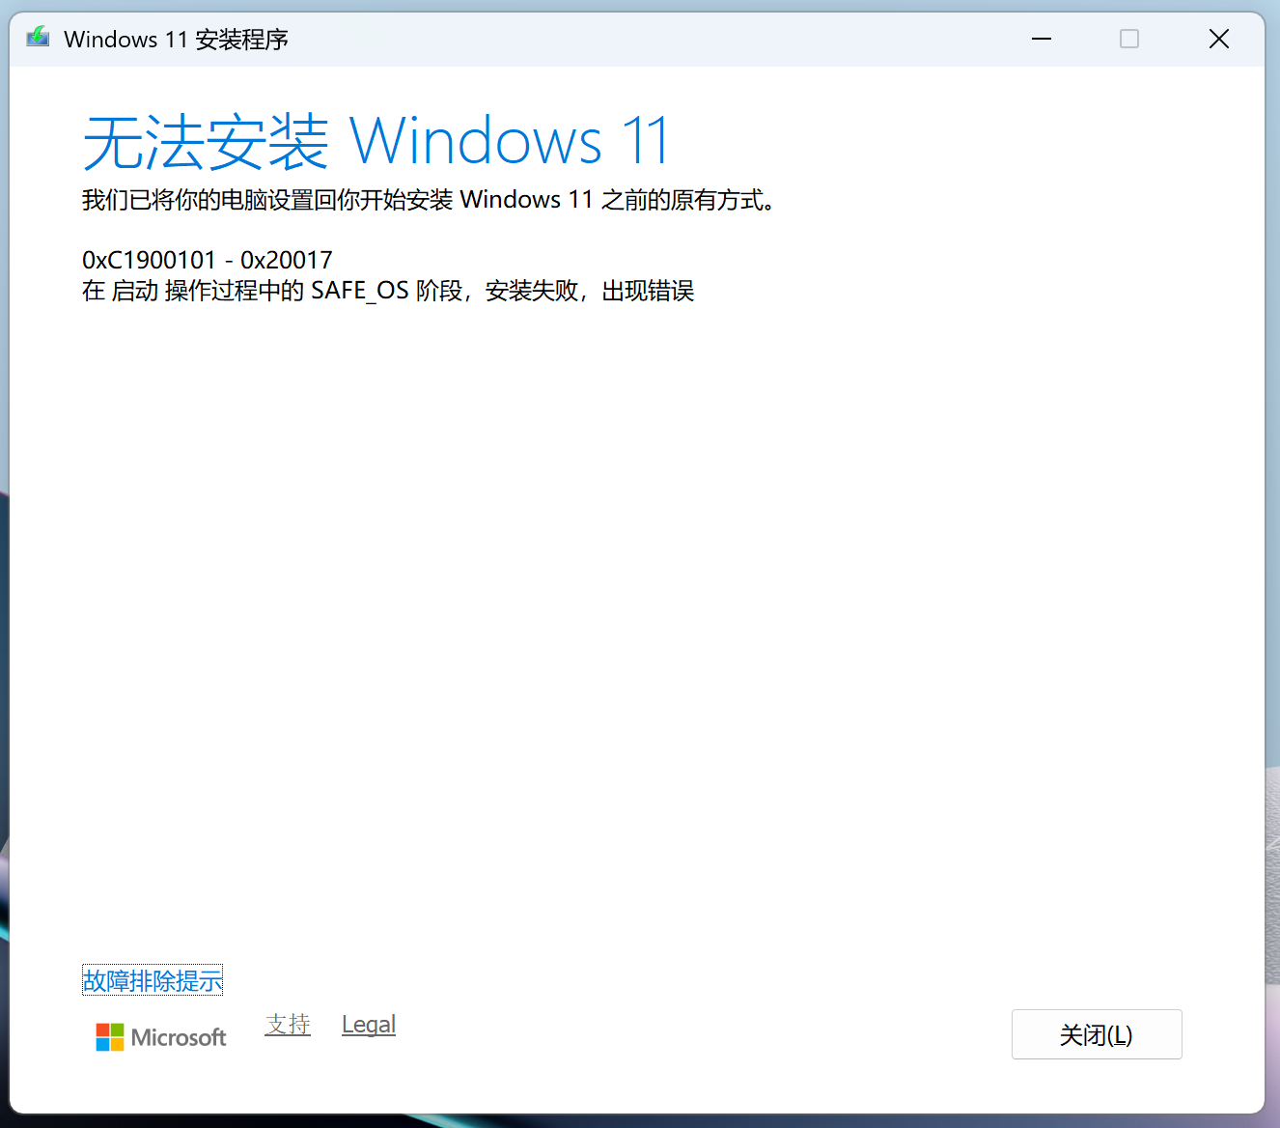
Task: Minimize the Windows 11 setup window
Action: tap(1042, 39)
